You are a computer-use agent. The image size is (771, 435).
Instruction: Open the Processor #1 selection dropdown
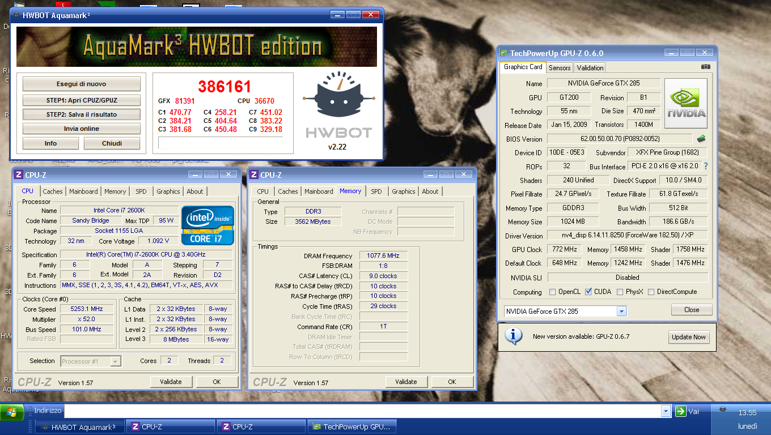[x=116, y=361]
